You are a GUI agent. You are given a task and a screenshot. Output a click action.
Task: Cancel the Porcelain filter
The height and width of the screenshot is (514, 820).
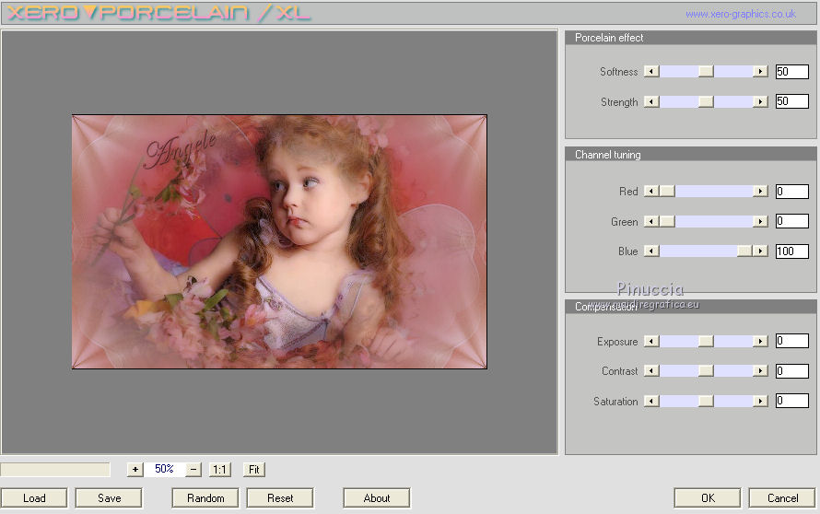782,497
